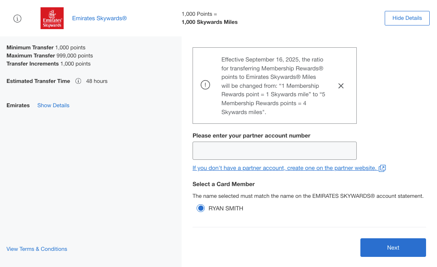Open create partner account link
The height and width of the screenshot is (267, 437).
point(284,168)
